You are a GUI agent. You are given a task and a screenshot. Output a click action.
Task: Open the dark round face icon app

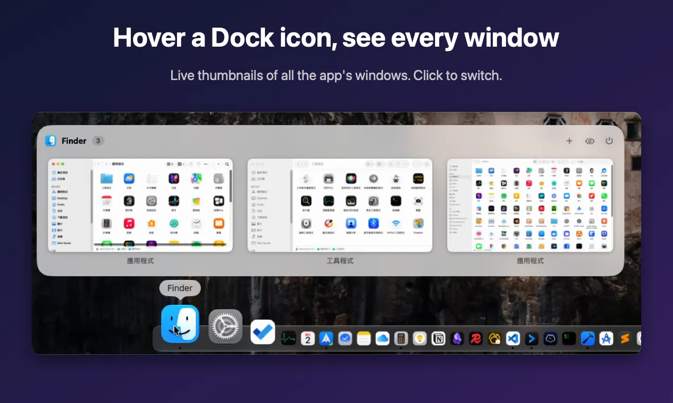[550, 338]
